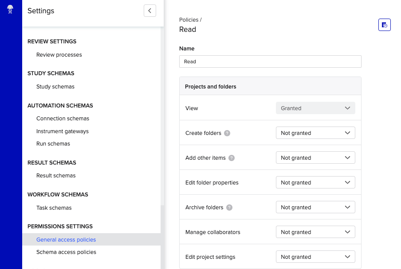The width and height of the screenshot is (401, 269).
Task: Open the Create folders permission dropdown
Action: pos(315,133)
